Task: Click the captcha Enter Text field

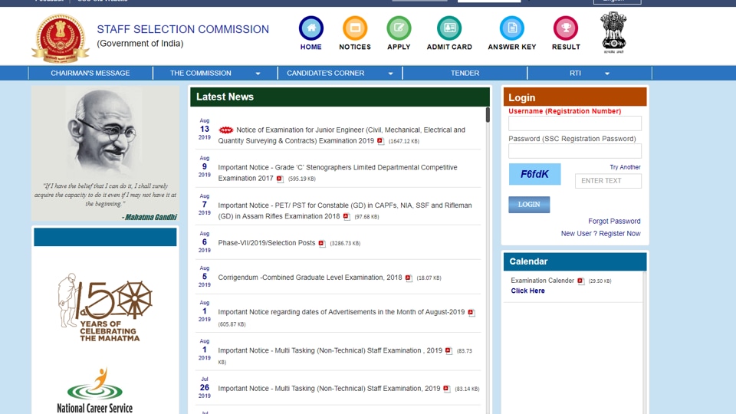Action: [x=608, y=181]
